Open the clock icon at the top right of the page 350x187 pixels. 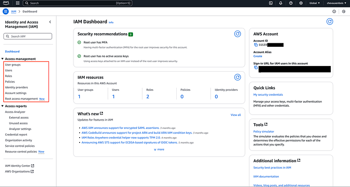coord(344,12)
